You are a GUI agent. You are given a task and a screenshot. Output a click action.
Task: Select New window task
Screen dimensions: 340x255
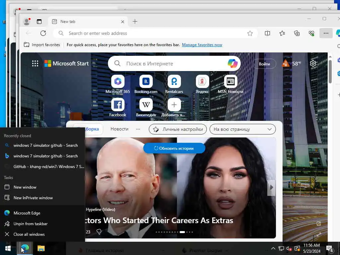click(x=42, y=187)
